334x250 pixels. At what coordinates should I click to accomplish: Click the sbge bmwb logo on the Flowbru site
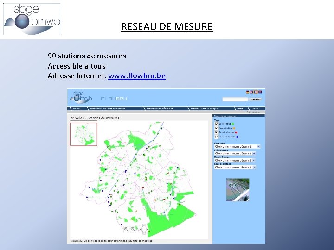pyautogui.click(x=81, y=97)
